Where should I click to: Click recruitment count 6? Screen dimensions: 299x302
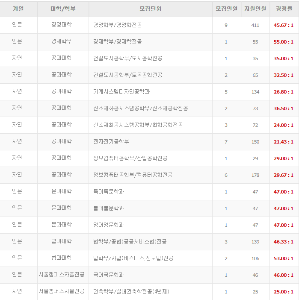(x=226, y=175)
